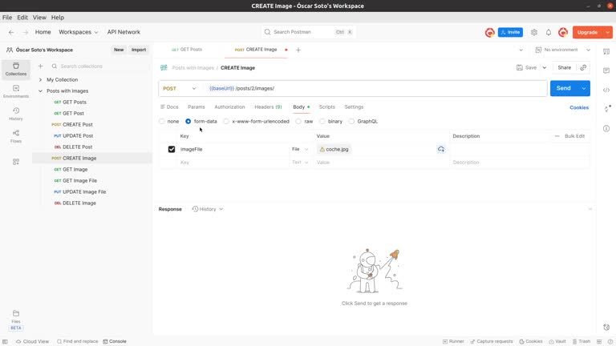Open the code snippet panel icon

click(606, 90)
